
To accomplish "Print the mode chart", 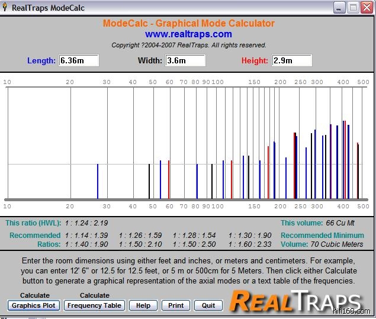I will pyautogui.click(x=176, y=305).
